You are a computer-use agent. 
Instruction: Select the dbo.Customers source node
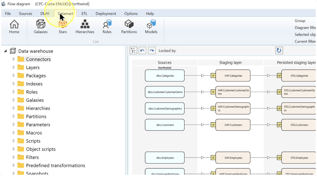165,125
